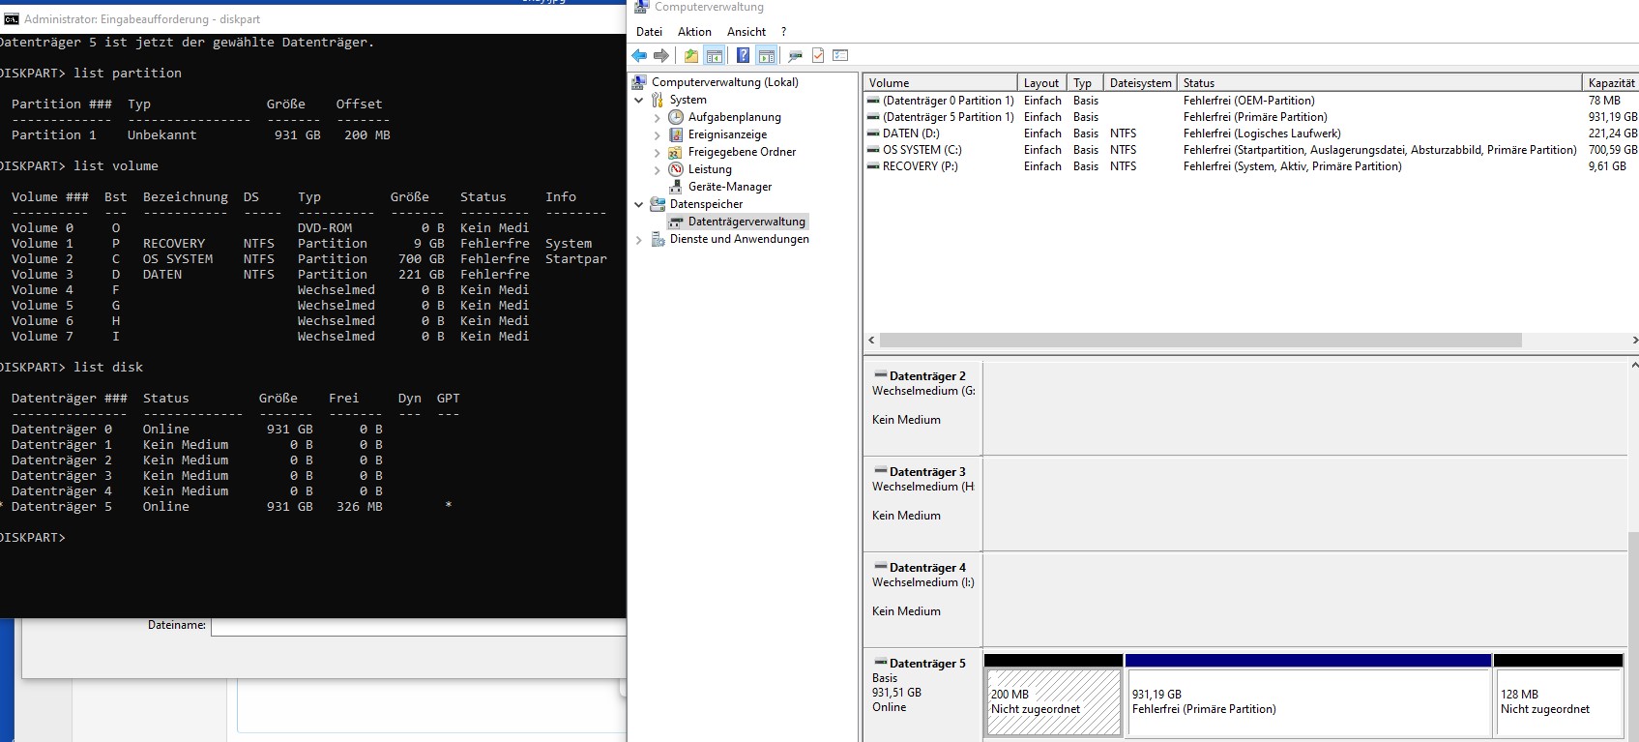Click the horizontal scrollbar of volume list

pos(1200,341)
